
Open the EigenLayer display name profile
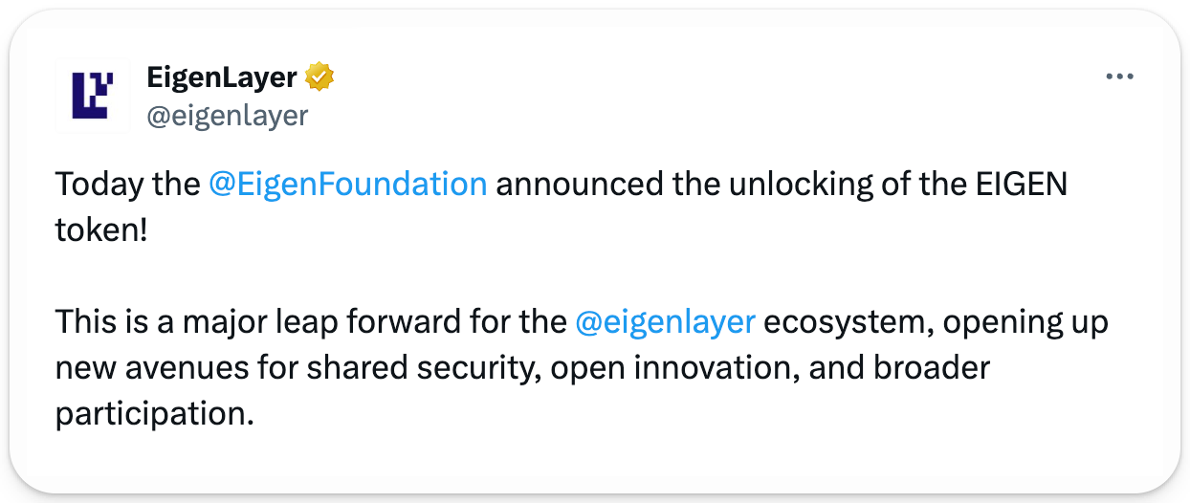(x=221, y=77)
